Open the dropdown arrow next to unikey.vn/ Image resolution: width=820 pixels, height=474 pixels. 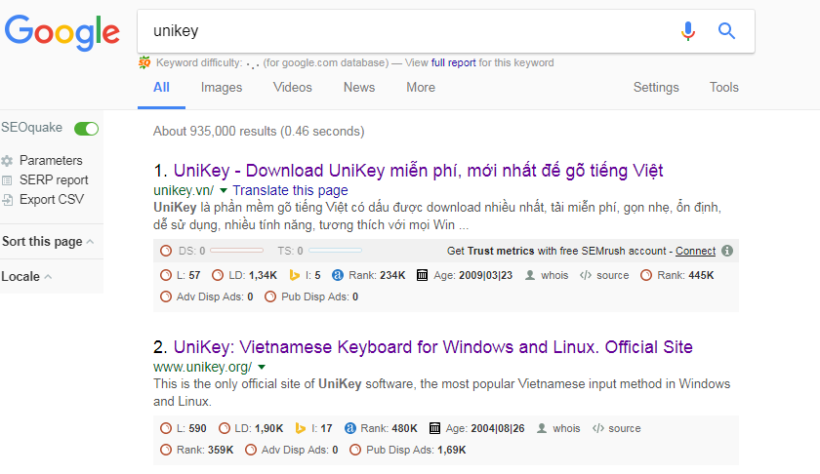coord(224,190)
